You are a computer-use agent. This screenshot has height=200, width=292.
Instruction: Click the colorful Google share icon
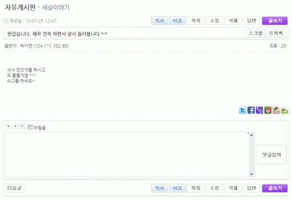pyautogui.click(x=276, y=110)
